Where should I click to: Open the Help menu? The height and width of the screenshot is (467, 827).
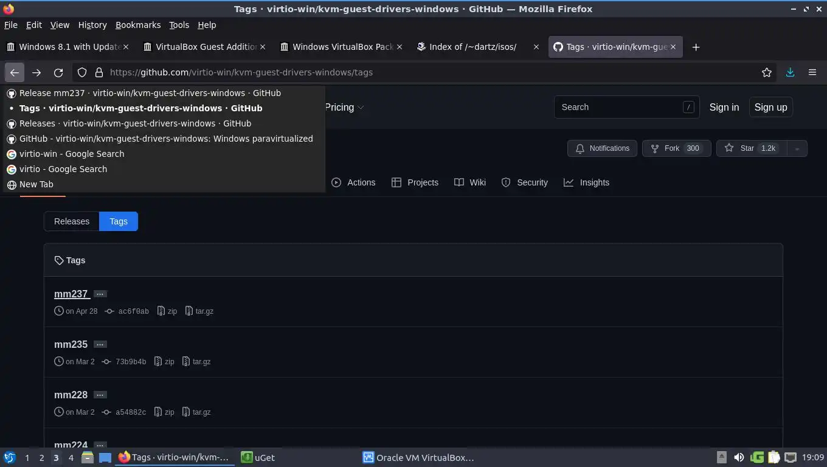[x=207, y=25]
